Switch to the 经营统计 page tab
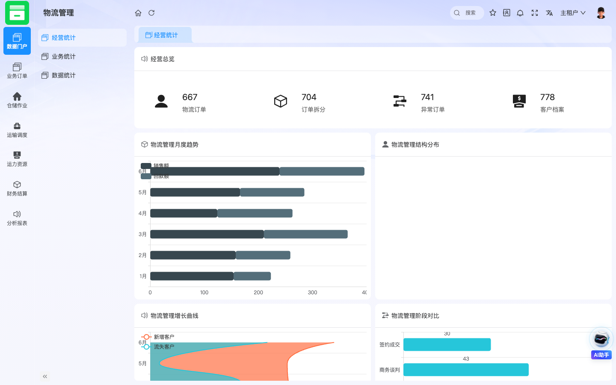The height and width of the screenshot is (385, 616). (165, 35)
